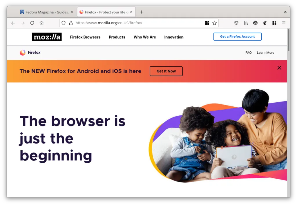Show tracking protection shield info
Image resolution: width=297 pixels, height=205 pixels.
pyautogui.click(x=64, y=23)
